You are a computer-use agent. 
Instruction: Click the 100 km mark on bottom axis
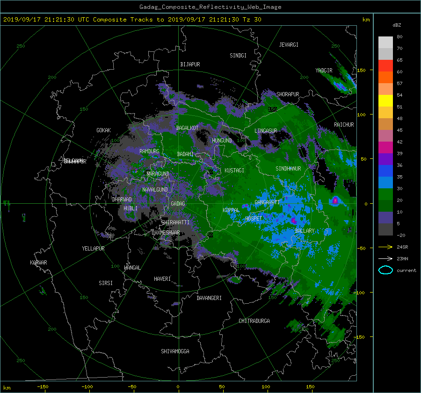point(266,387)
